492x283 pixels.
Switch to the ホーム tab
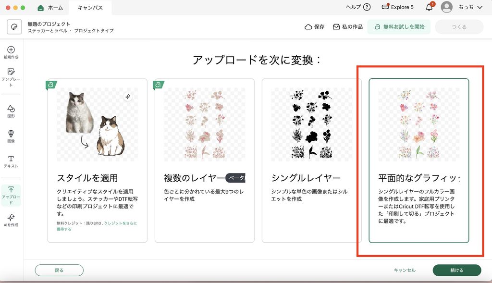[50, 8]
